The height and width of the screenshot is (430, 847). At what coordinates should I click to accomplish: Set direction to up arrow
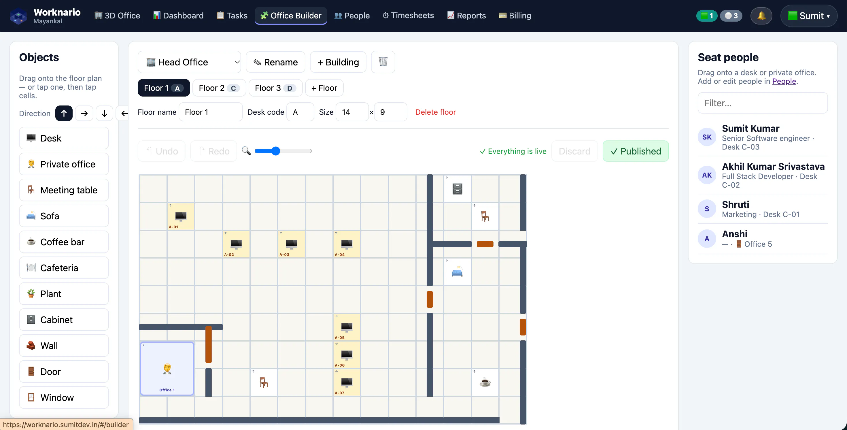point(64,114)
